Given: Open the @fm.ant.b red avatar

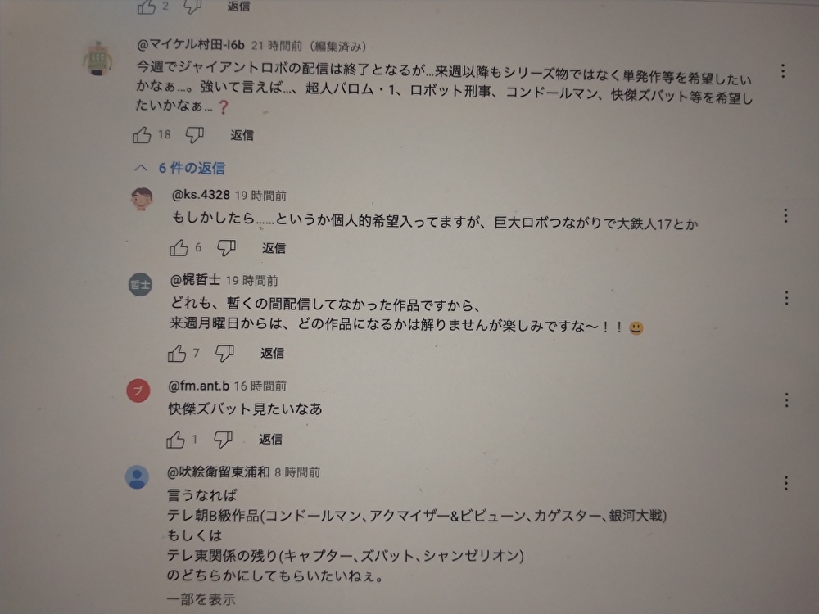Looking at the screenshot, I should (x=138, y=391).
